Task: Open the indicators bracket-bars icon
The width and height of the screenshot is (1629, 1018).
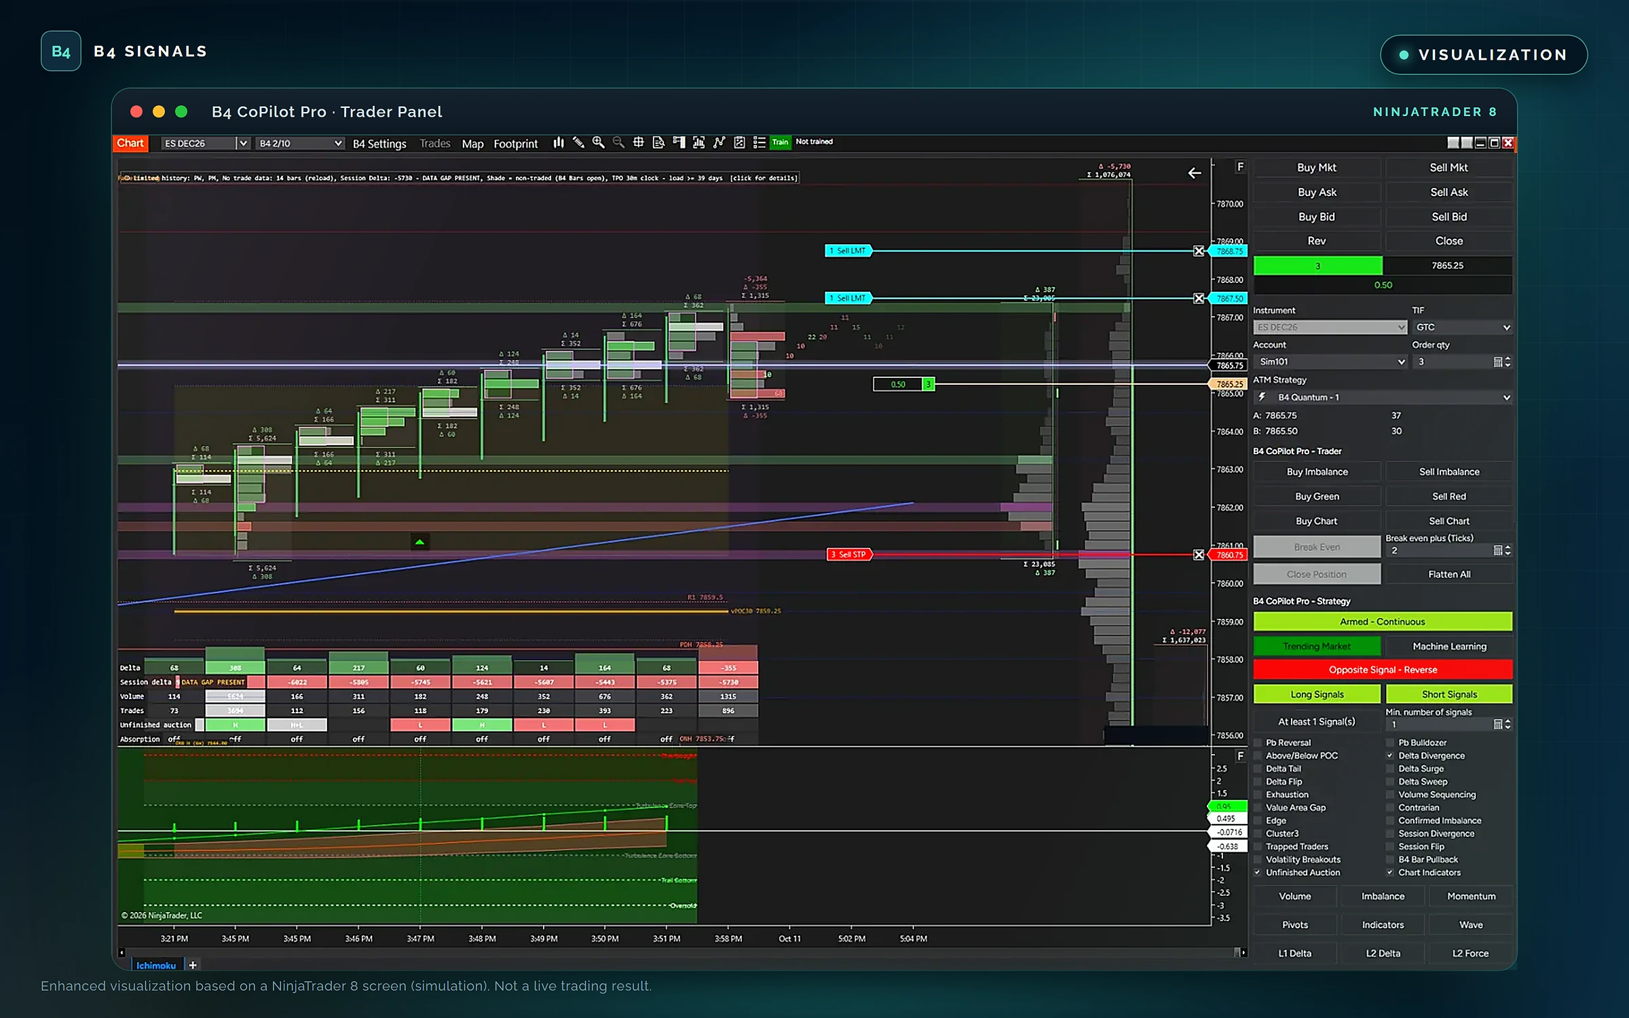Action: 698,143
